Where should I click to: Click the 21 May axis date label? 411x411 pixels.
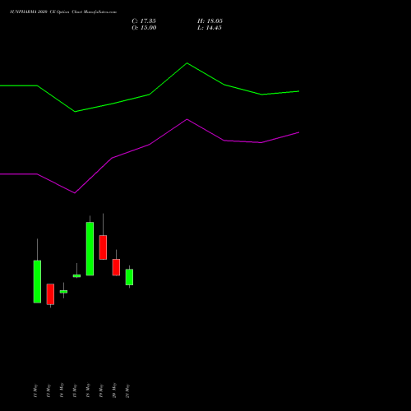127,390
